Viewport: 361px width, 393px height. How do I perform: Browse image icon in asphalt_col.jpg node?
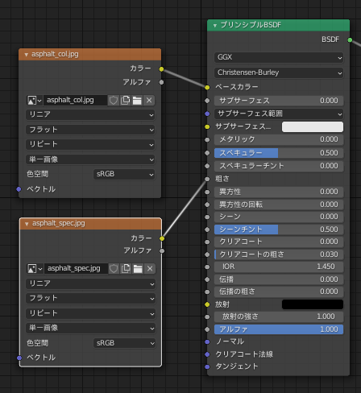tap(34, 101)
